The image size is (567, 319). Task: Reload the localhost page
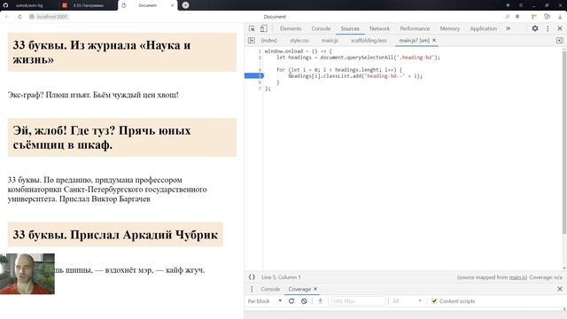[19, 17]
